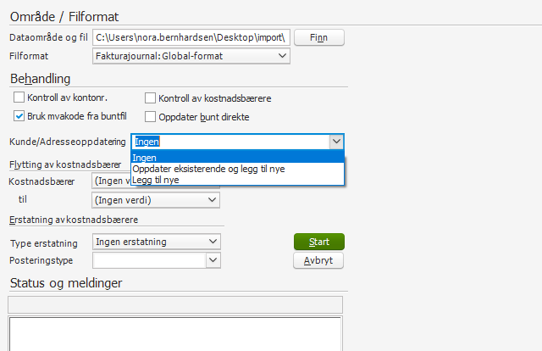Enable Kontroll av kontonr. checkbox
This screenshot has width=542, height=351.
[x=20, y=98]
